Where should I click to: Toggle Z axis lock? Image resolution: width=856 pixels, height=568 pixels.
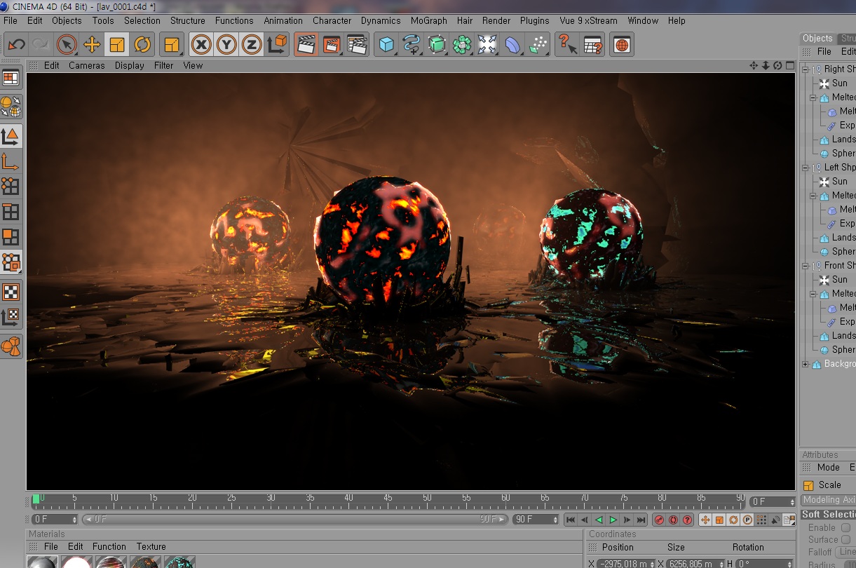click(252, 45)
